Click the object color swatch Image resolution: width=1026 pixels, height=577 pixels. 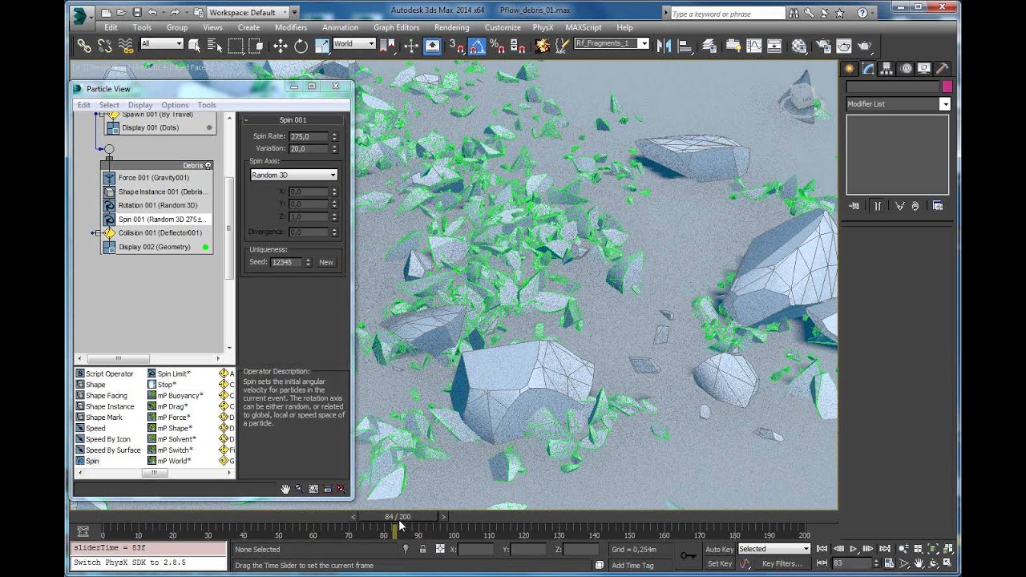point(947,87)
